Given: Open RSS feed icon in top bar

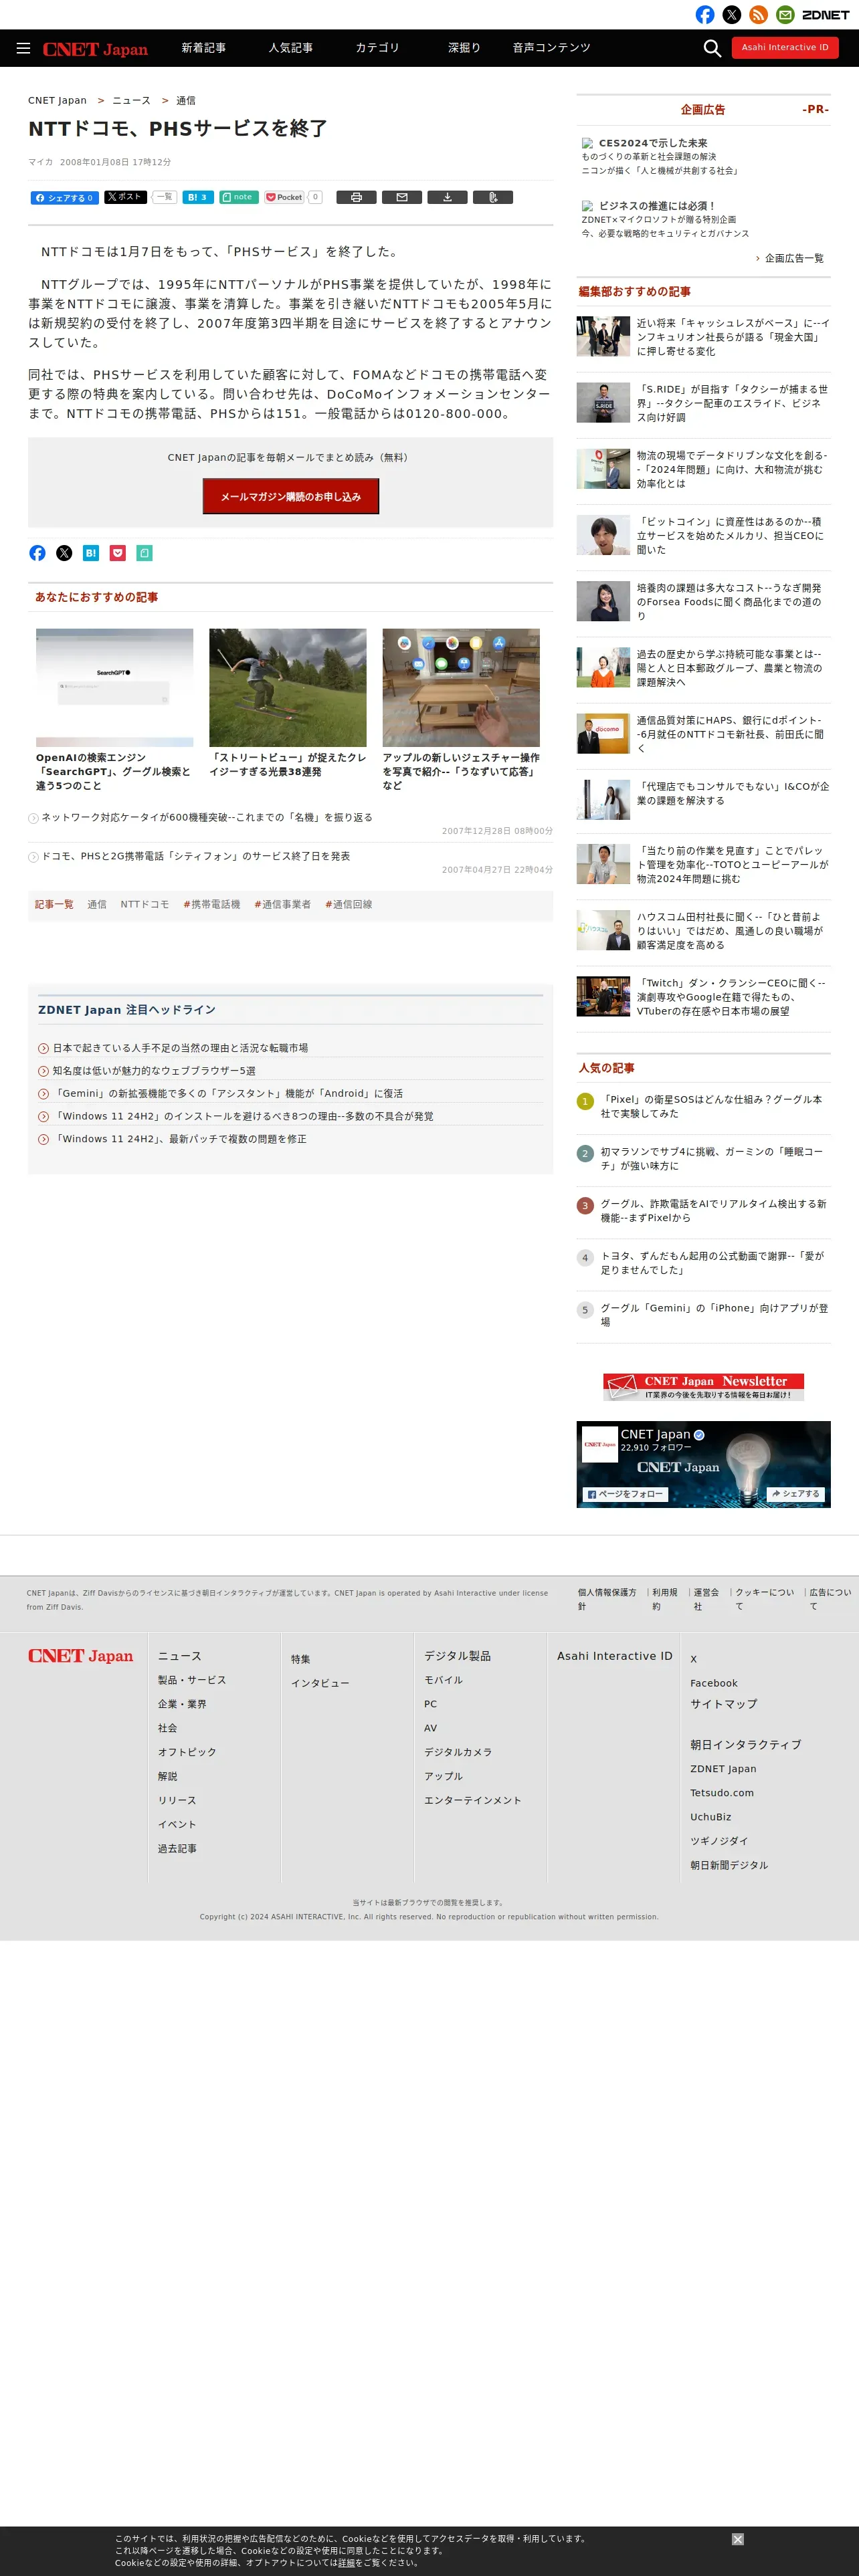Looking at the screenshot, I should pos(759,15).
